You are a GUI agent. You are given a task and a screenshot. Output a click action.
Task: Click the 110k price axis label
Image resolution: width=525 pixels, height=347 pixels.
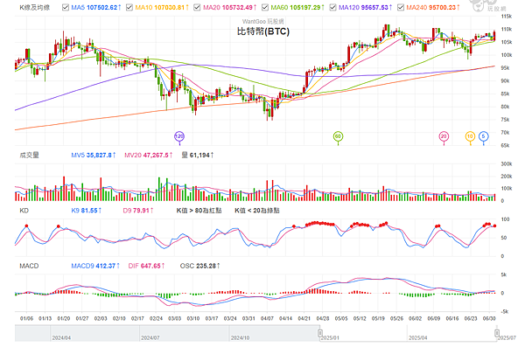click(507, 29)
